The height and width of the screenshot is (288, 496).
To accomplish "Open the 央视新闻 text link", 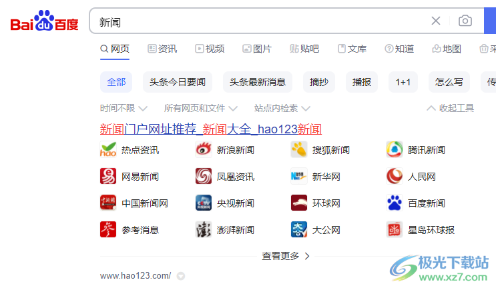I will point(236,203).
